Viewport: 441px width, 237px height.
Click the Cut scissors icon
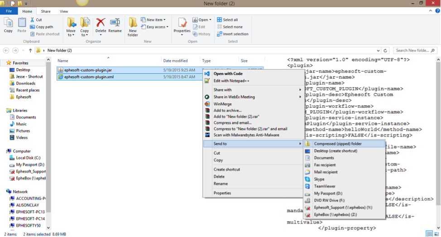(32, 19)
